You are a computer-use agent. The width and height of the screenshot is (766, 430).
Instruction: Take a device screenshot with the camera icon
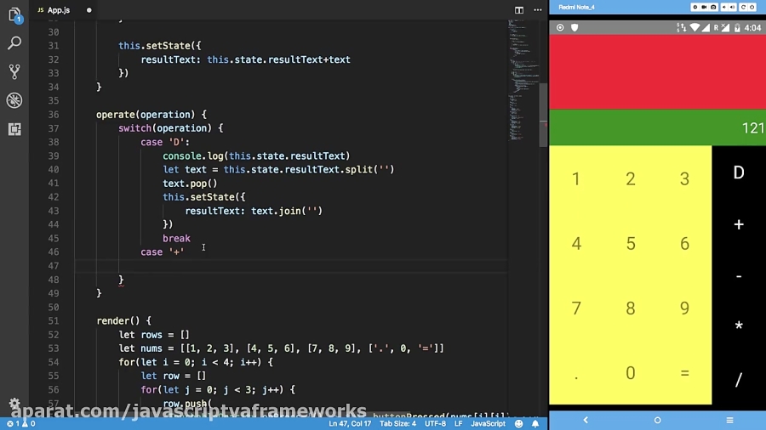pos(713,8)
